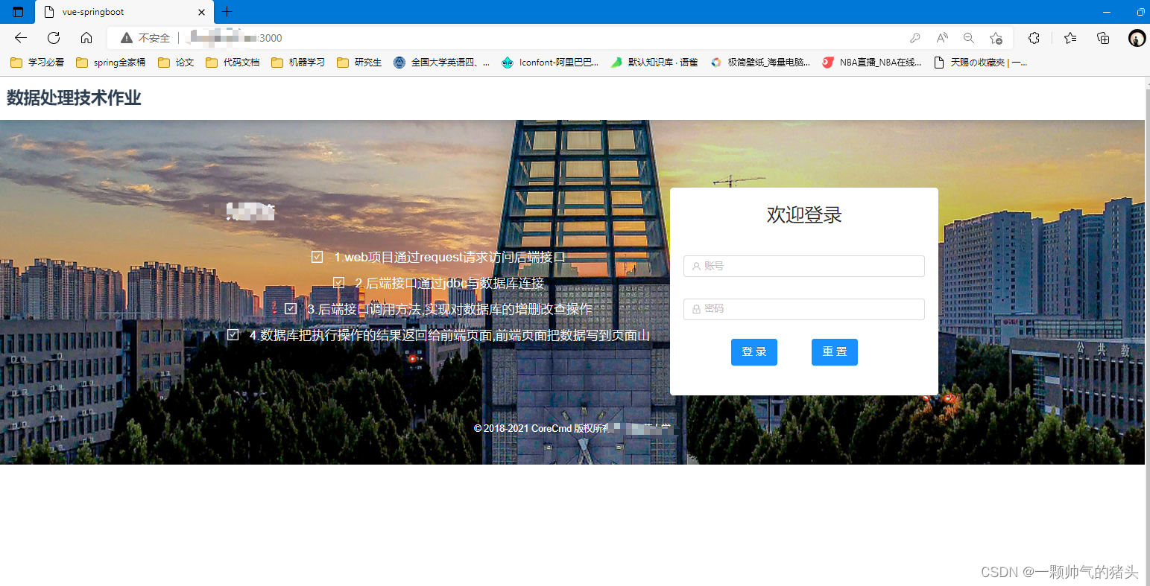Toggle checkbox on item 4 数据库返回结果
Viewport: 1150px width, 586px height.
coord(233,334)
